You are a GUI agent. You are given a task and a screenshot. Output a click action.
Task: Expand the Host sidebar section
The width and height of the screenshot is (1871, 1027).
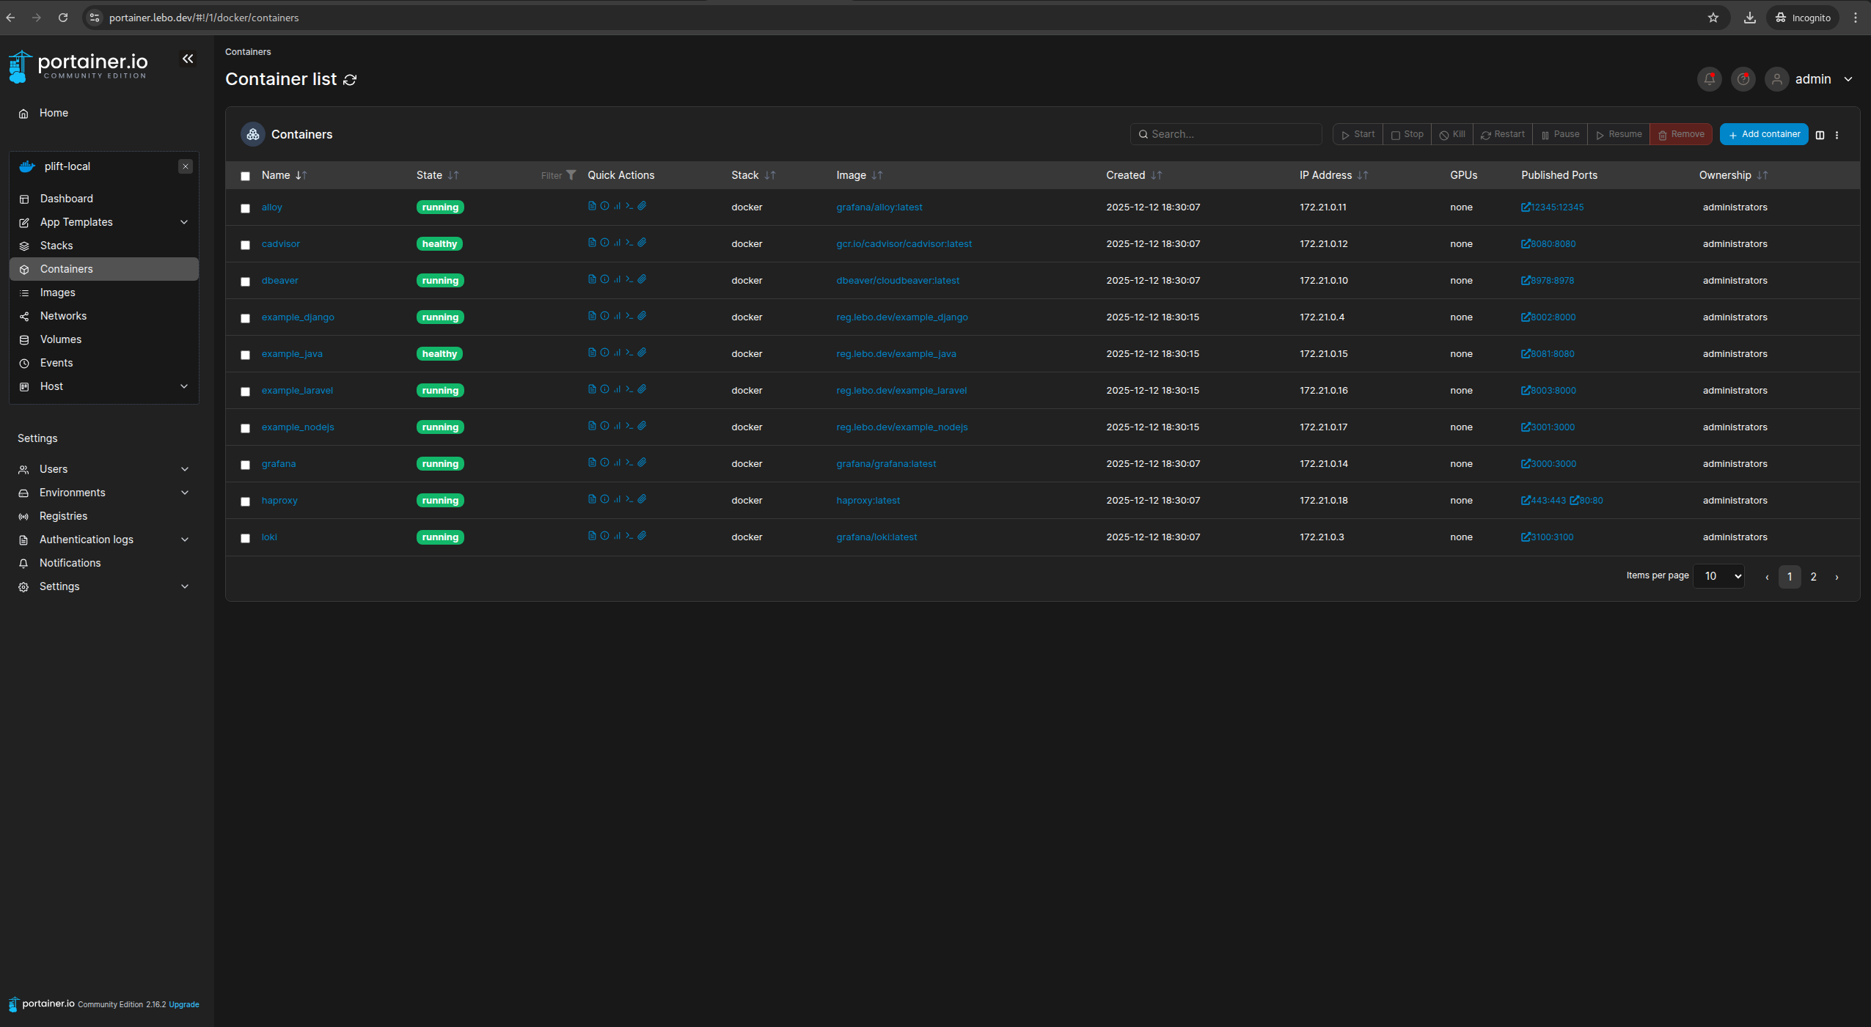coord(184,386)
